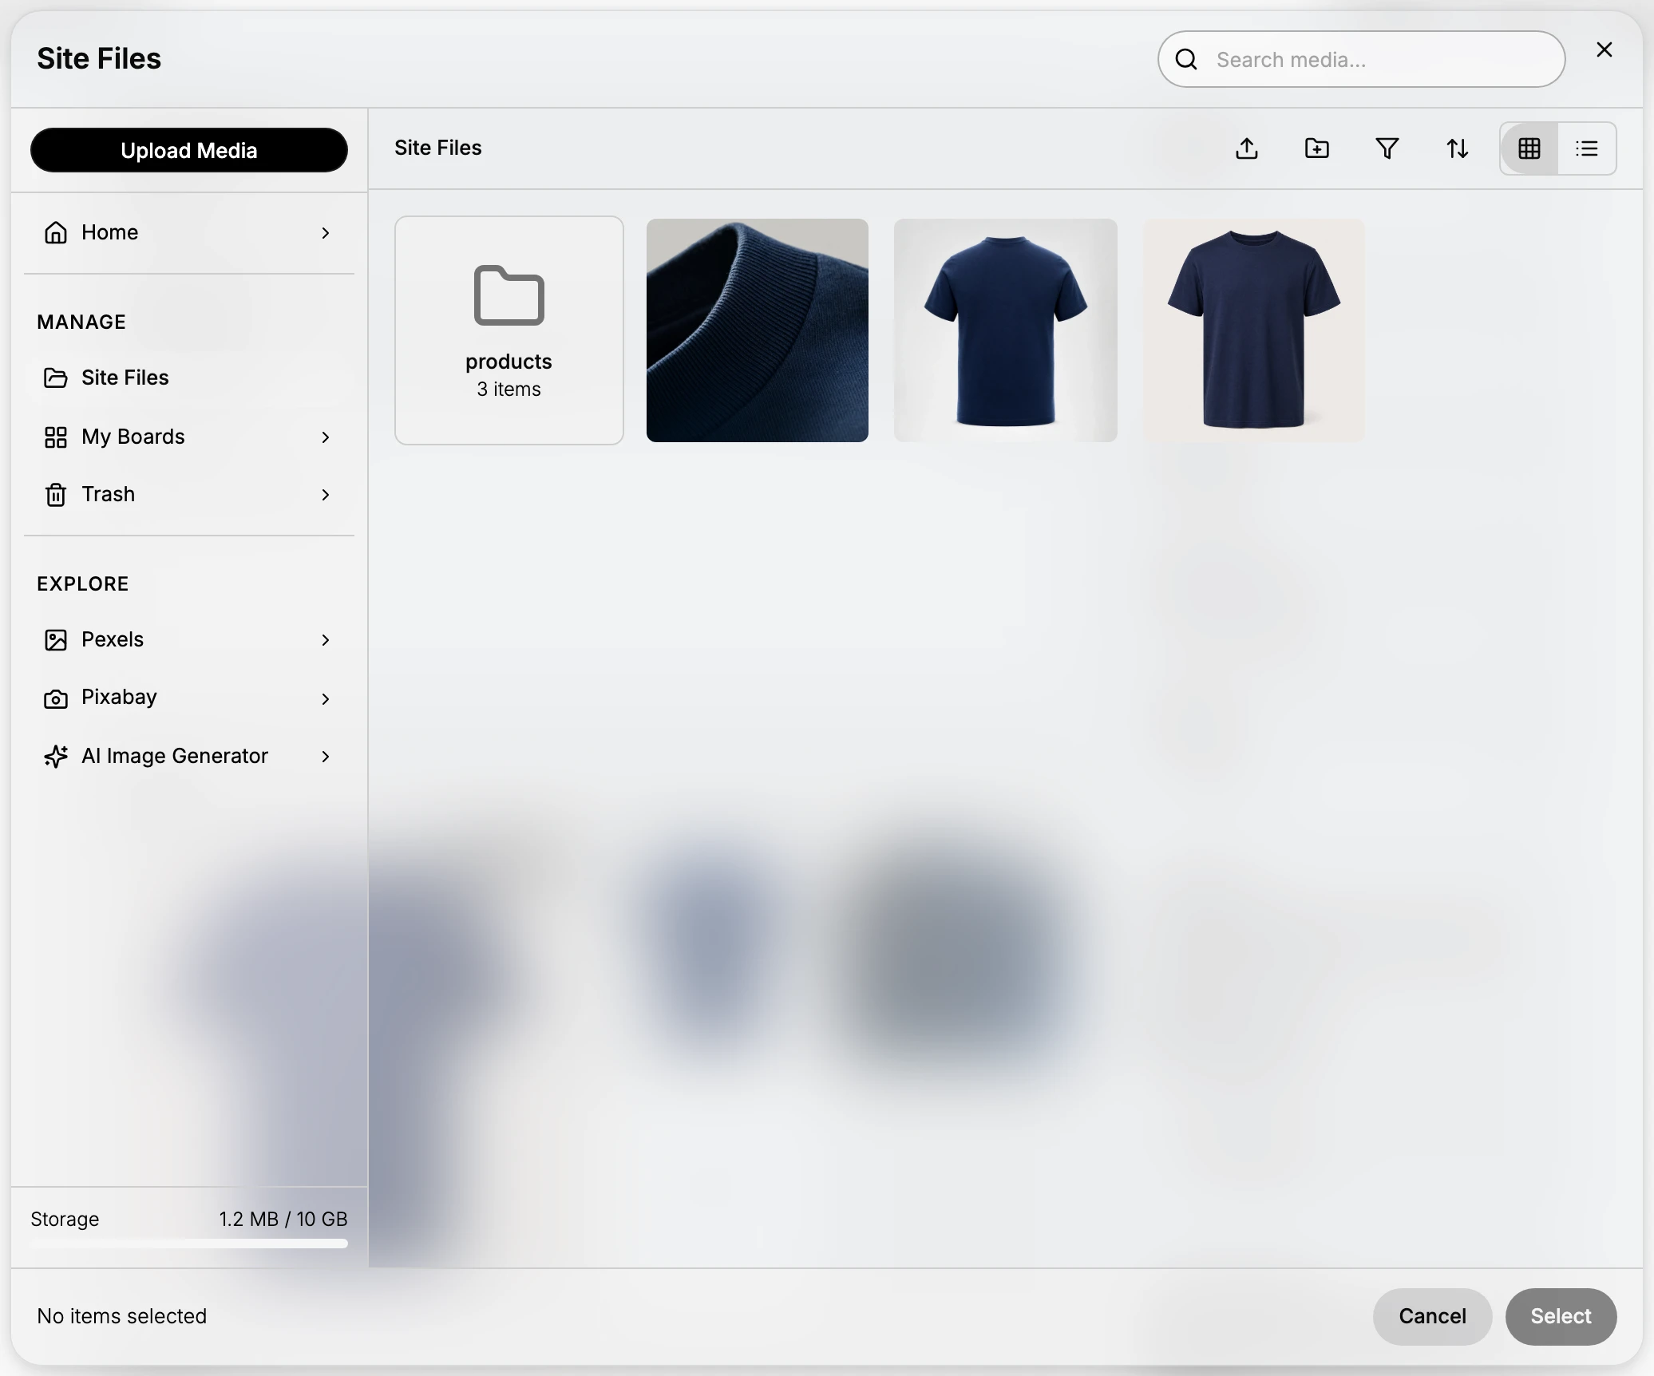Screen dimensions: 1654x1376
Task: Click the Site Files breadcrumb label
Action: click(x=438, y=148)
